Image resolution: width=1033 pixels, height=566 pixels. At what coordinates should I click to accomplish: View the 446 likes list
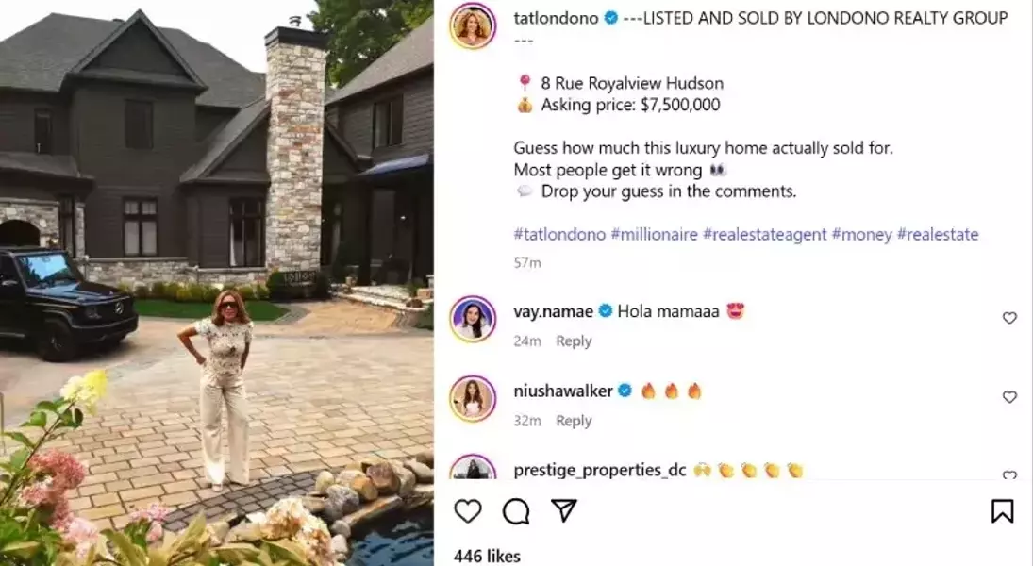pos(487,557)
